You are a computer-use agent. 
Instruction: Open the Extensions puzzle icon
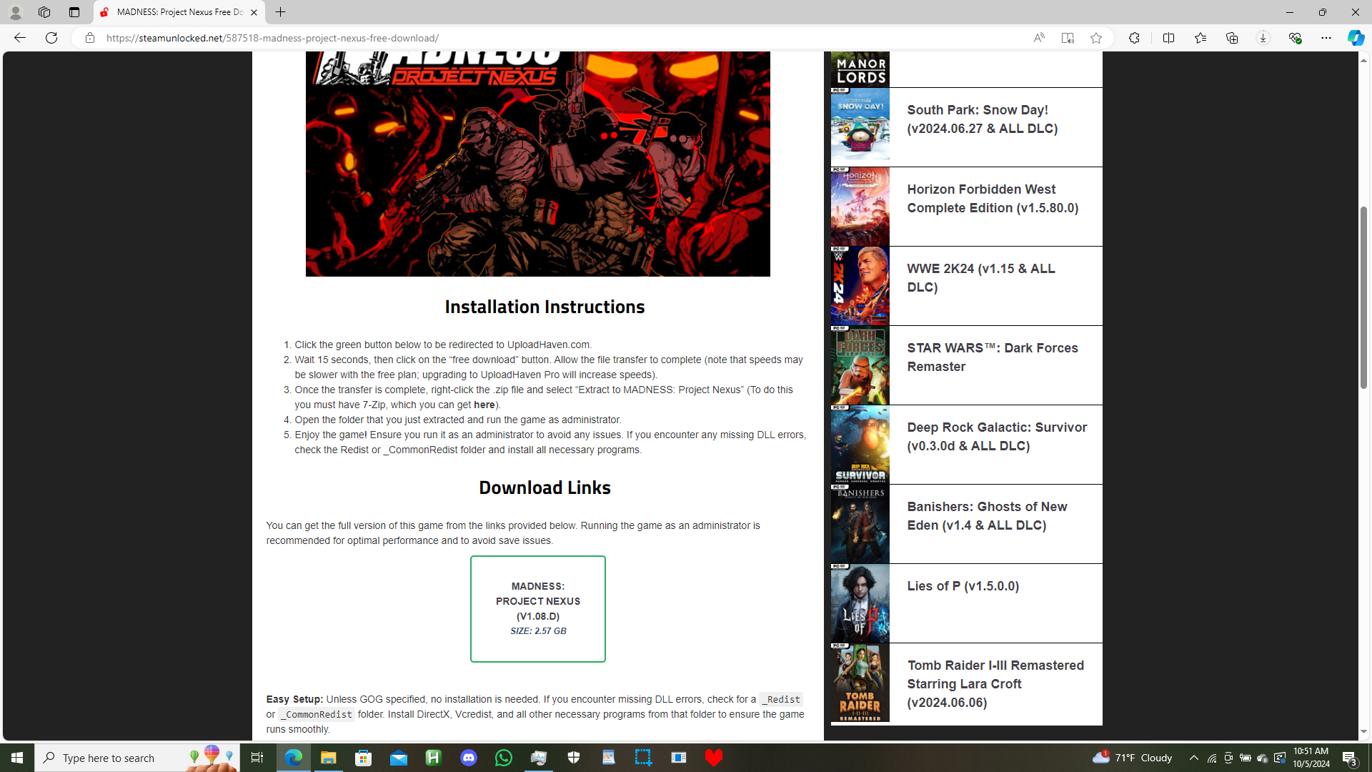tap(1133, 38)
